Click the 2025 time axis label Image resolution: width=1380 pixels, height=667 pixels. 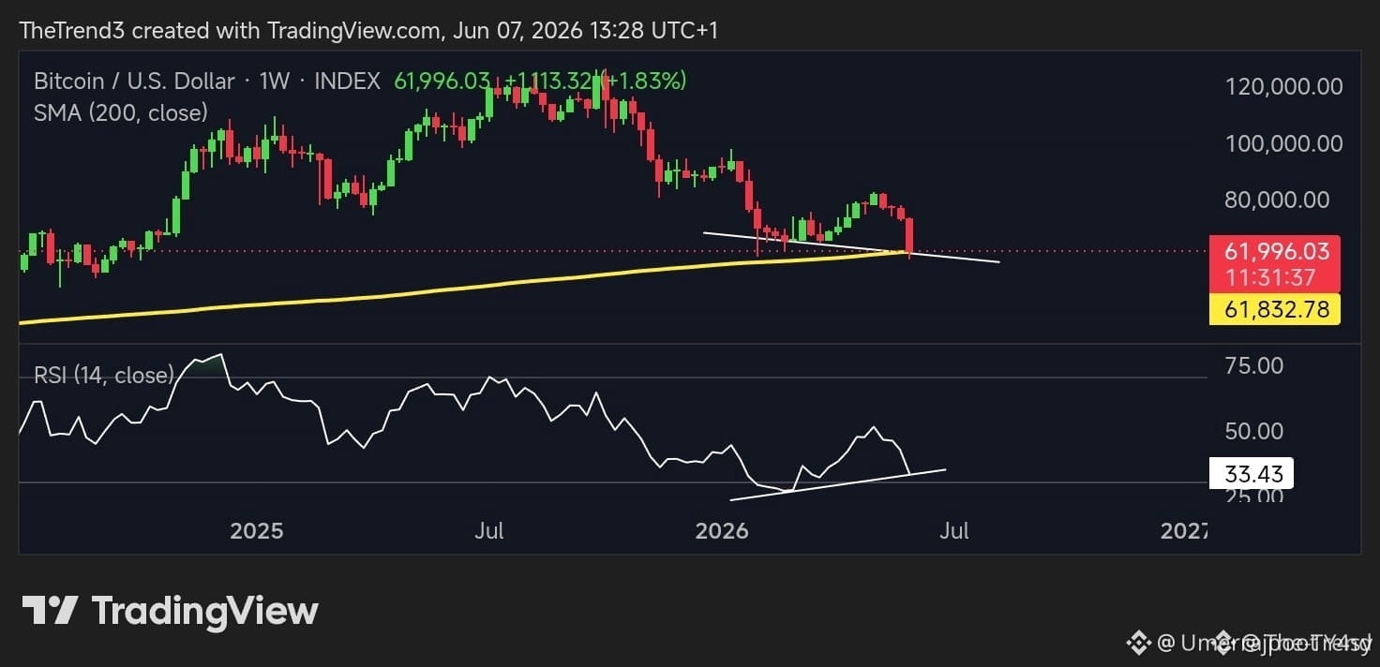point(257,531)
